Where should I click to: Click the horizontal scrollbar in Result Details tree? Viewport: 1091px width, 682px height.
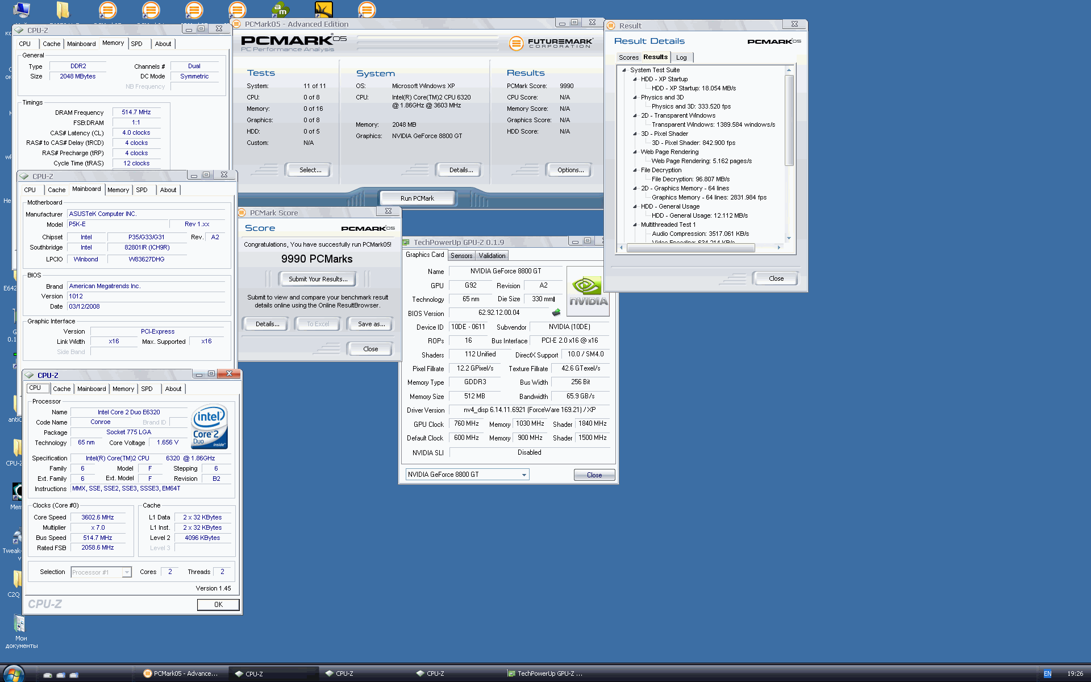tap(690, 248)
